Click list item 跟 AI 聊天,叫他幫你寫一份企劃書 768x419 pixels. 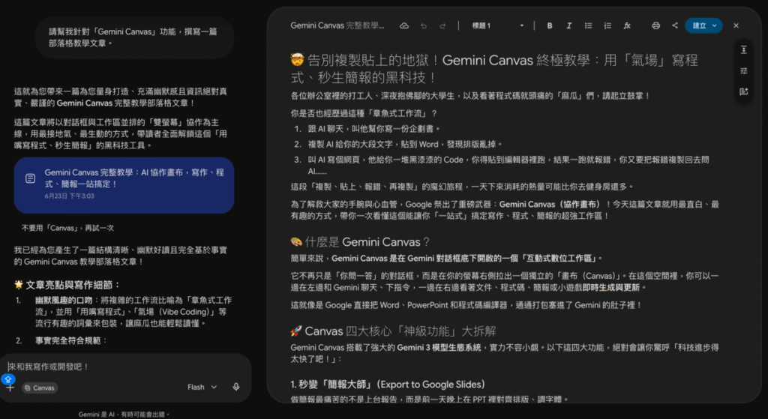coord(374,129)
